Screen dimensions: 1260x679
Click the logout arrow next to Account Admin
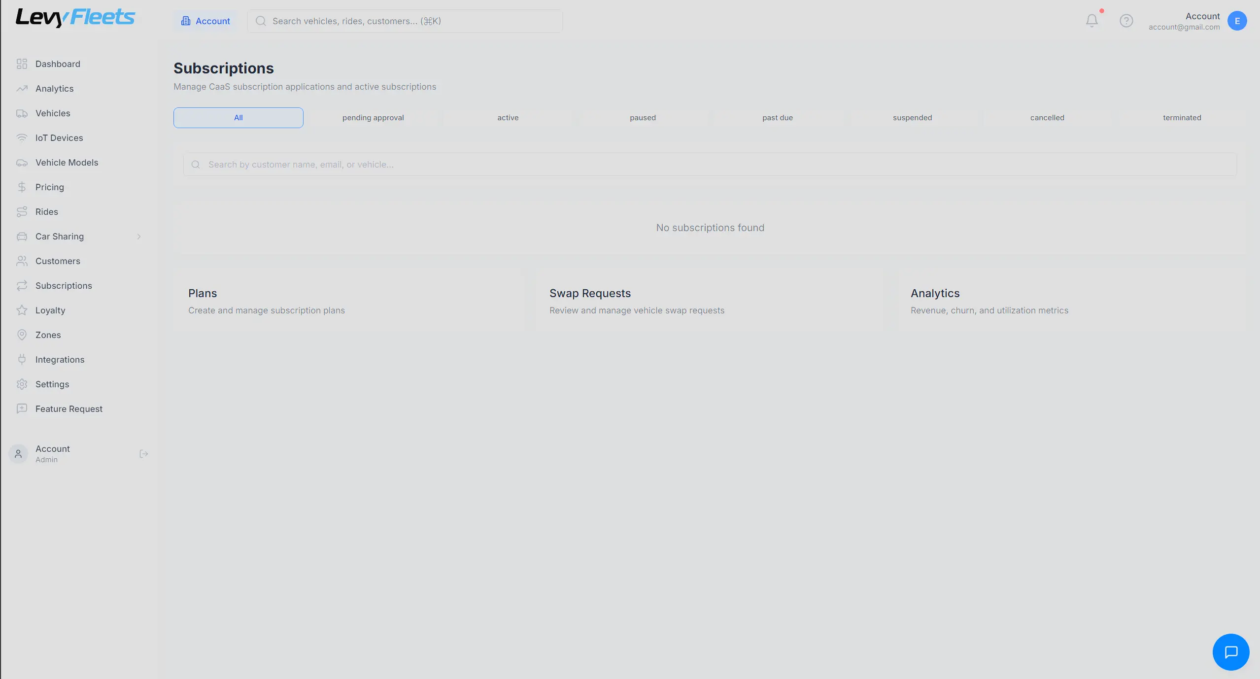click(x=143, y=453)
